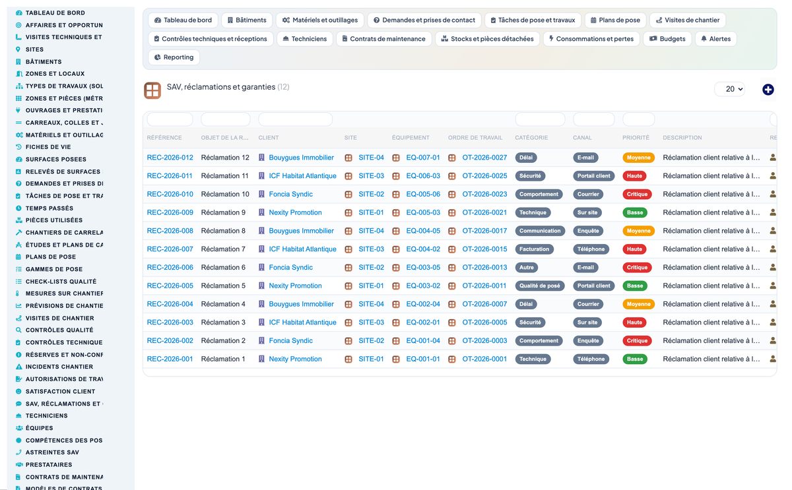Click the Temps passés clock icon
Screen dimensions: 792x490
pyautogui.click(x=18, y=208)
